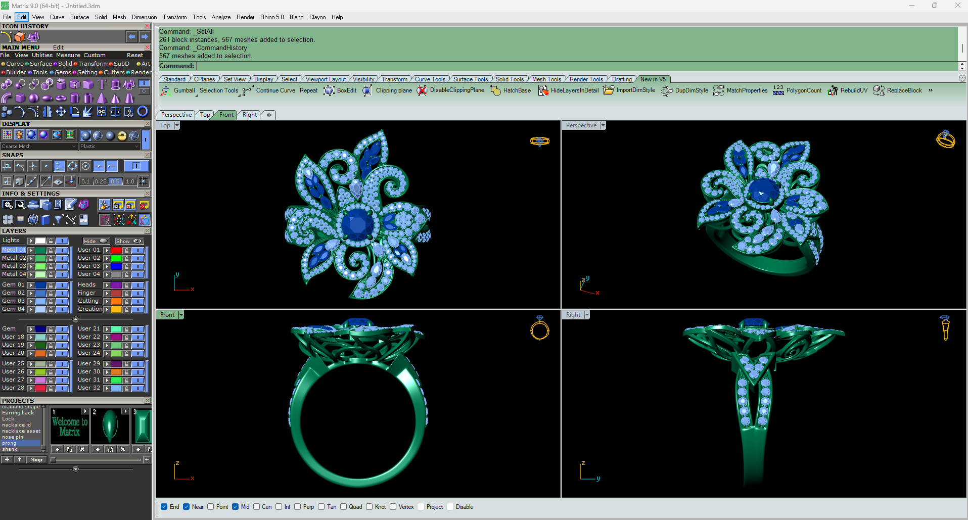Select the Perspective viewport tab
This screenshot has height=520, width=968.
pyautogui.click(x=176, y=115)
